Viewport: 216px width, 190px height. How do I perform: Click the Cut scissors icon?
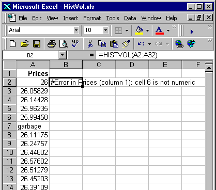[90, 44]
